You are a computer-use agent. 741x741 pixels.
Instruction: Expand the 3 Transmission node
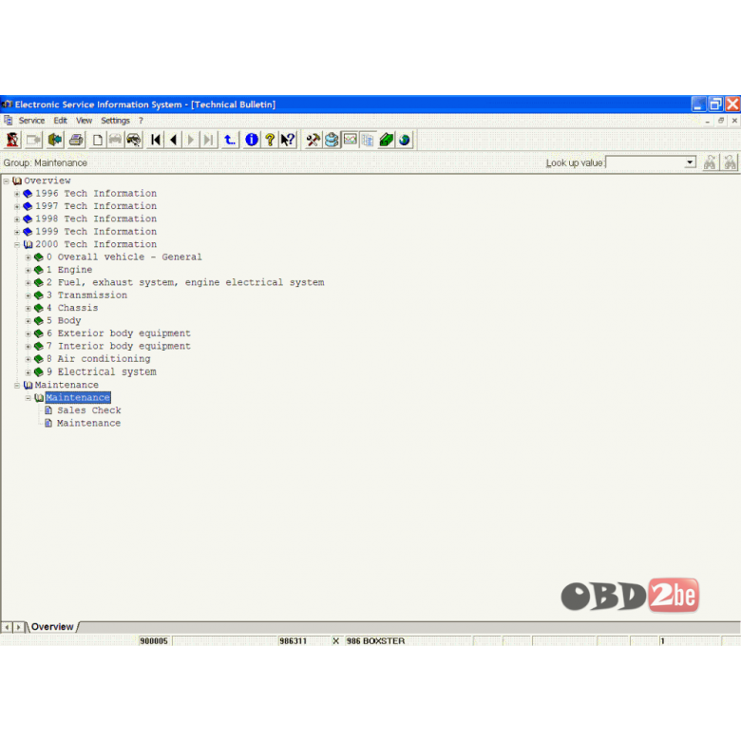coord(28,295)
